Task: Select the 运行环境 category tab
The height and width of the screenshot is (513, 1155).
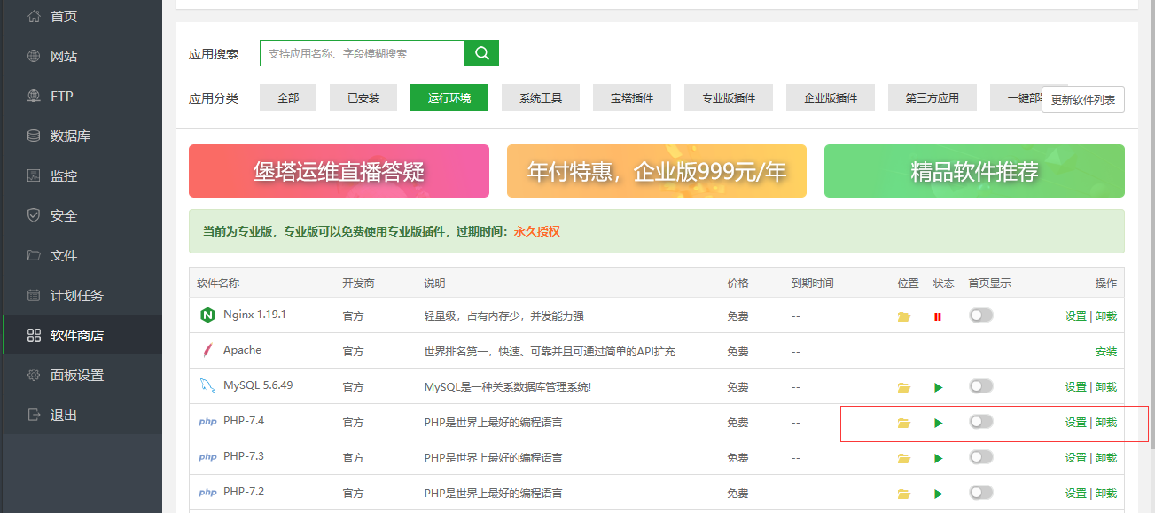Action: (449, 98)
